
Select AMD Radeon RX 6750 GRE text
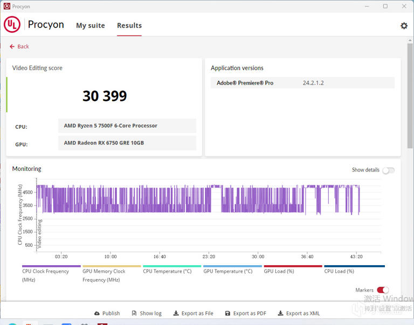pyautogui.click(x=103, y=143)
